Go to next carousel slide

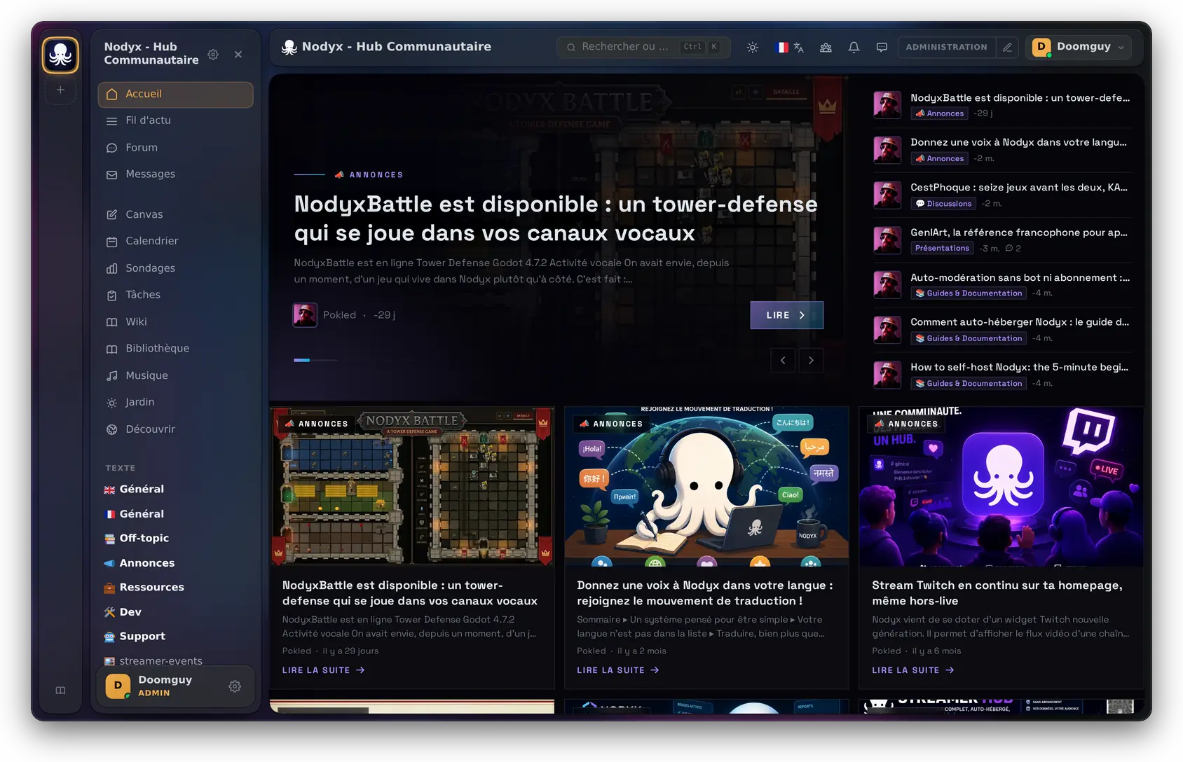click(x=811, y=361)
